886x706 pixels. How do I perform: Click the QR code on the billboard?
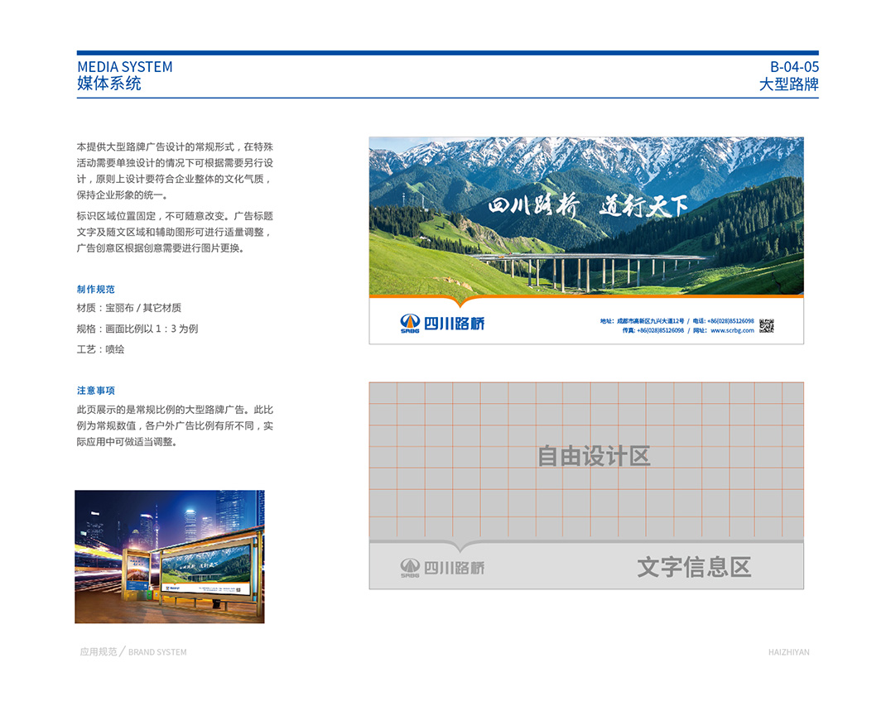coord(767,325)
